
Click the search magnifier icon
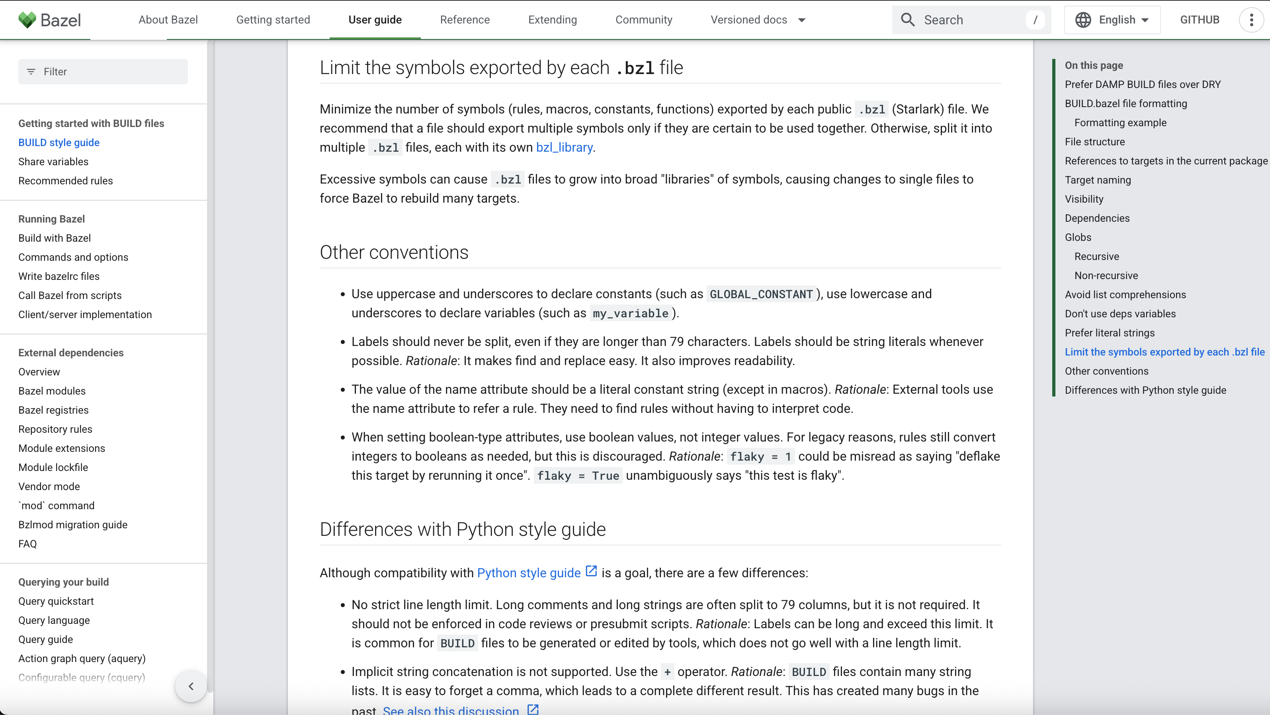coord(908,20)
